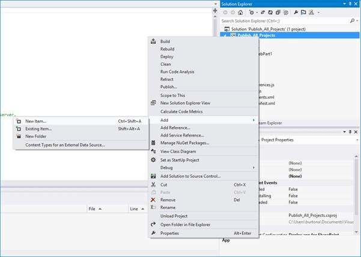
Task: Click the Rename icon in context menu
Action: pos(153,207)
